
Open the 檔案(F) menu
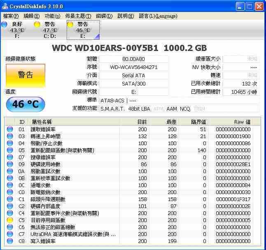11,16
